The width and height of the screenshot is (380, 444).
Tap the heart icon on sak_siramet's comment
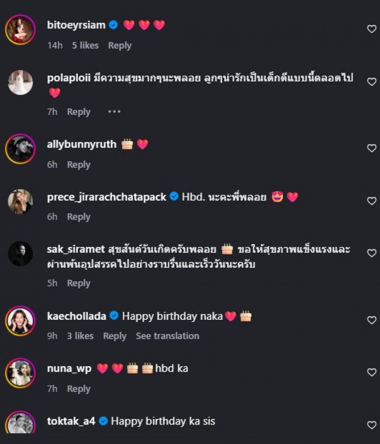point(371,253)
